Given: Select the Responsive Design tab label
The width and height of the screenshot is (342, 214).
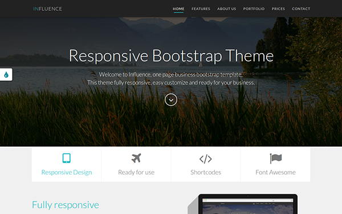Looking at the screenshot, I should click(67, 172).
